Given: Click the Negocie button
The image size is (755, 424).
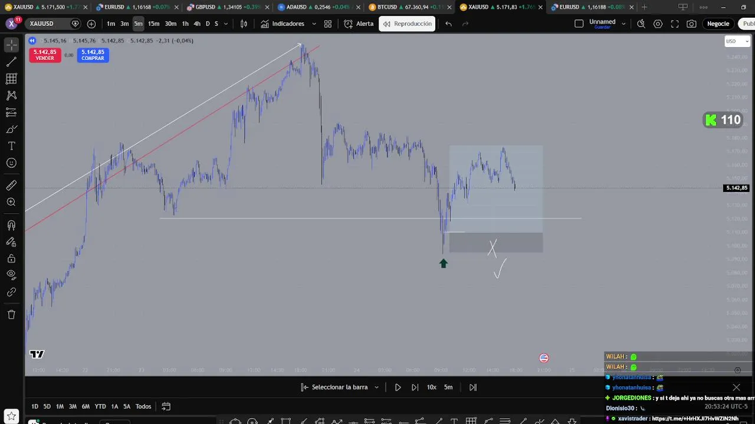Looking at the screenshot, I should 718,24.
